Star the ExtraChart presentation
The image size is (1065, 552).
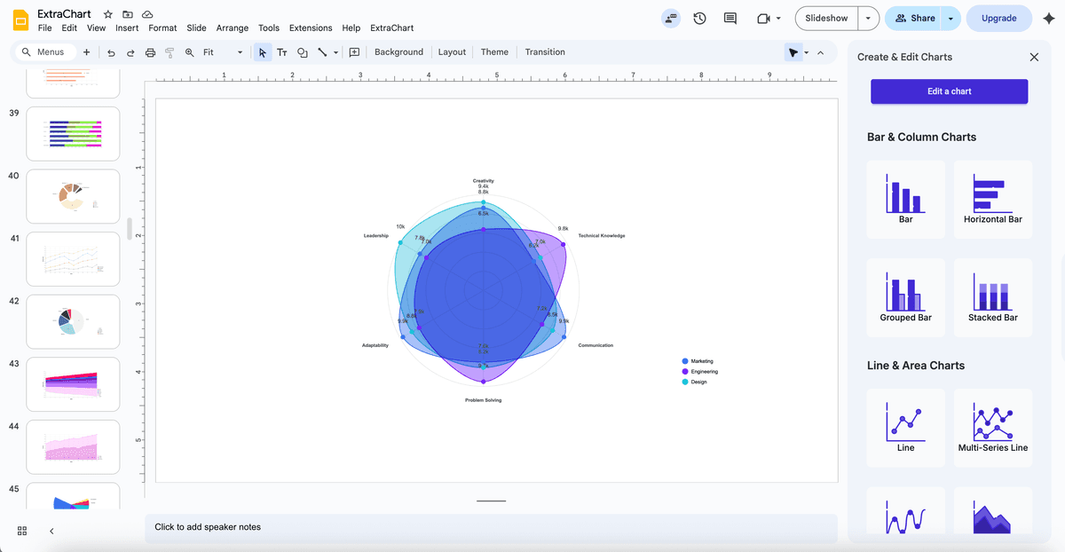(x=108, y=14)
